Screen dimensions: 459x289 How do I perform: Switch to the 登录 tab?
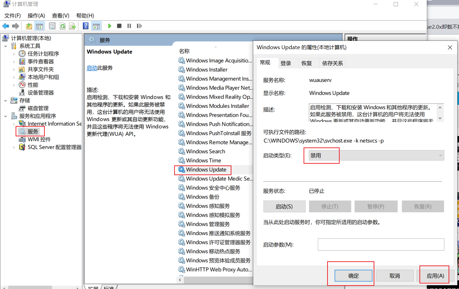pyautogui.click(x=286, y=63)
